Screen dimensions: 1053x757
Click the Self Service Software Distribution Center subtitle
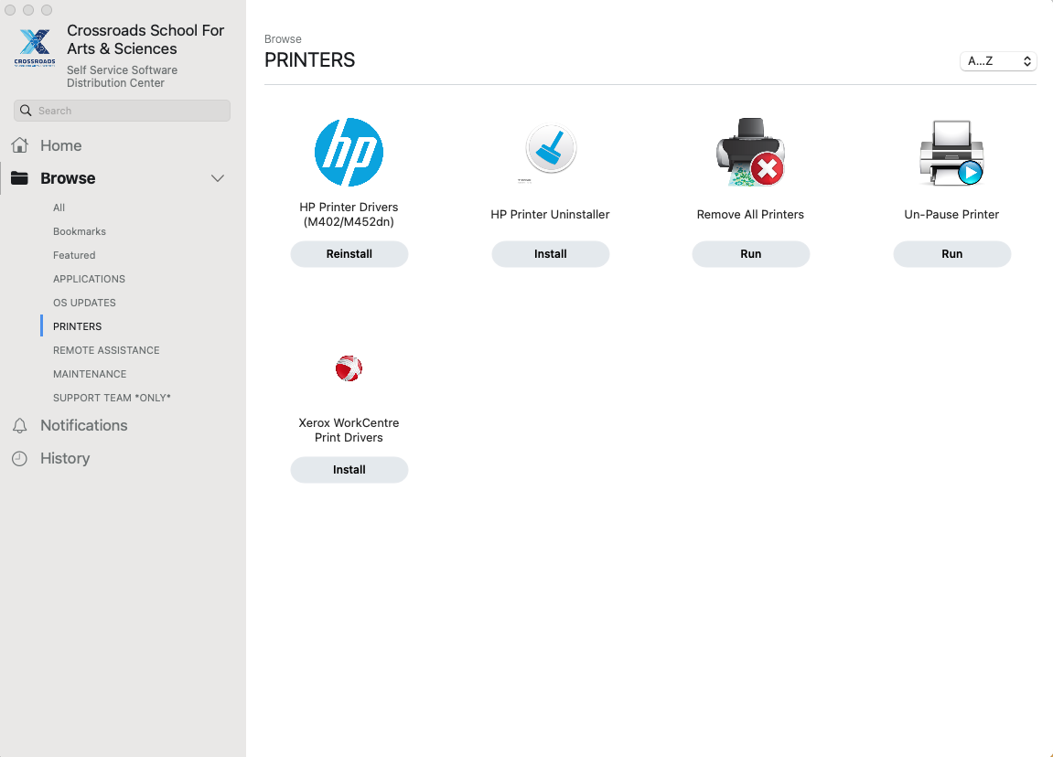(x=123, y=77)
